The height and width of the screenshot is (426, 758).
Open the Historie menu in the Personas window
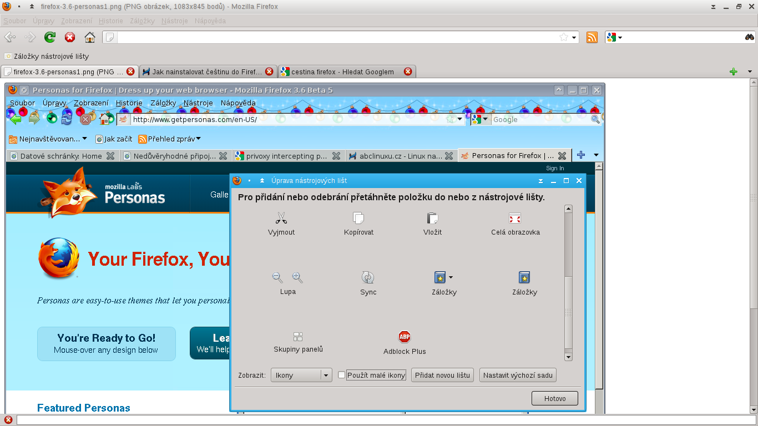click(x=129, y=103)
